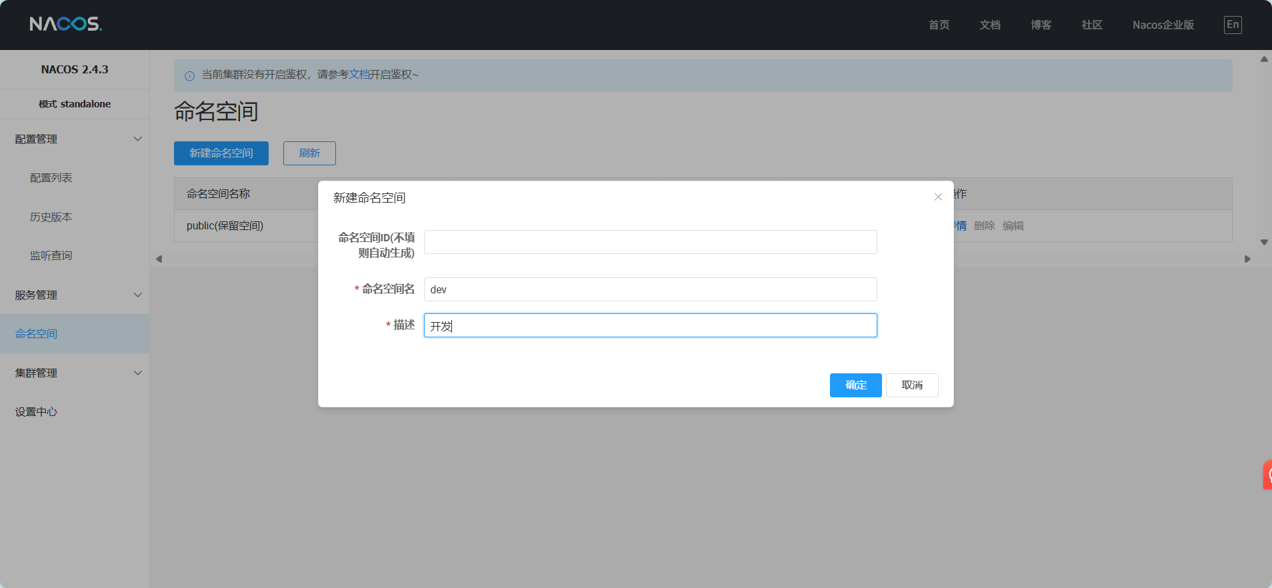Click the NACOS logo in header

click(65, 25)
